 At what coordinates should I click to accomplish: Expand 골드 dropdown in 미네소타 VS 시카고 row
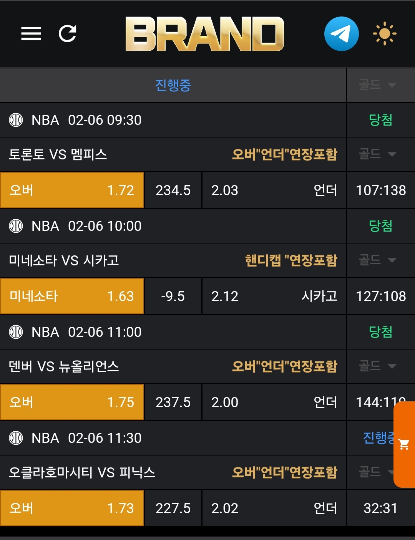(377, 260)
